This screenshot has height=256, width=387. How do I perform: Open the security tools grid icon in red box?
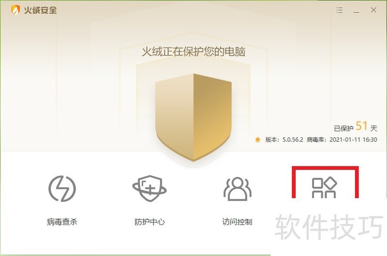click(324, 188)
